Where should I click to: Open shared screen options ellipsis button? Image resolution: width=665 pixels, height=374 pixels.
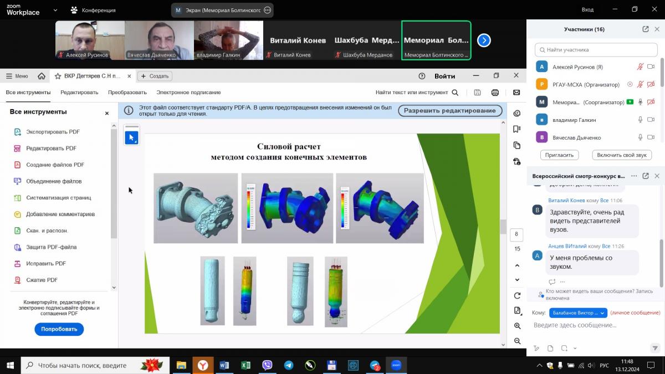268,10
